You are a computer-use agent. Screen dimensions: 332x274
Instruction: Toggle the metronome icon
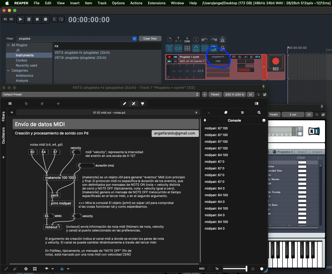[222, 40]
